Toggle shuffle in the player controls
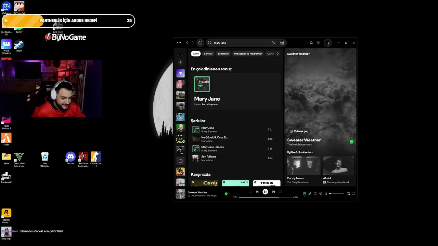The height and width of the screenshot is (246, 438). tap(250, 192)
